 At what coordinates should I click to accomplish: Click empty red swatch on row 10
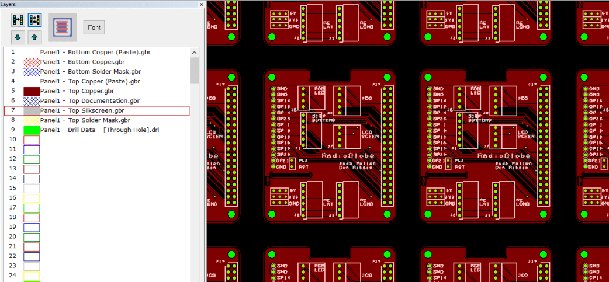click(x=32, y=140)
